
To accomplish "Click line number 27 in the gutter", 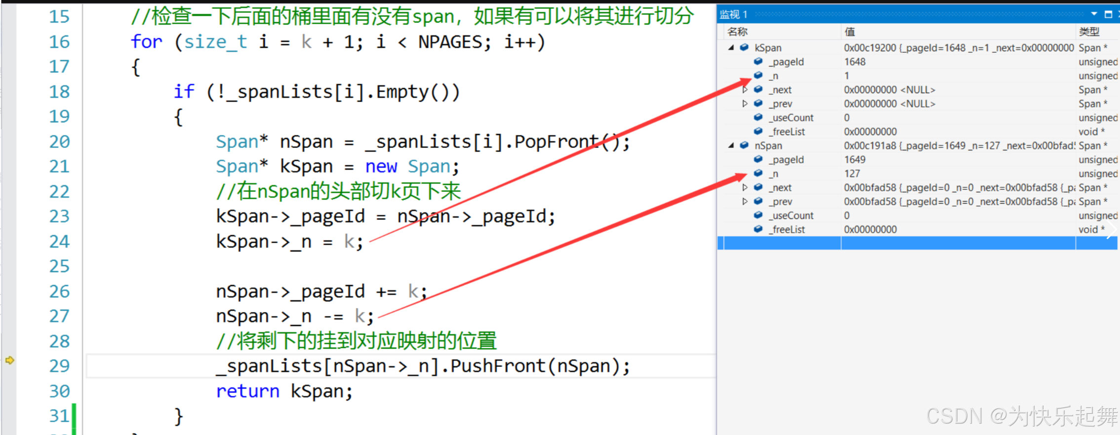I will 59,316.
